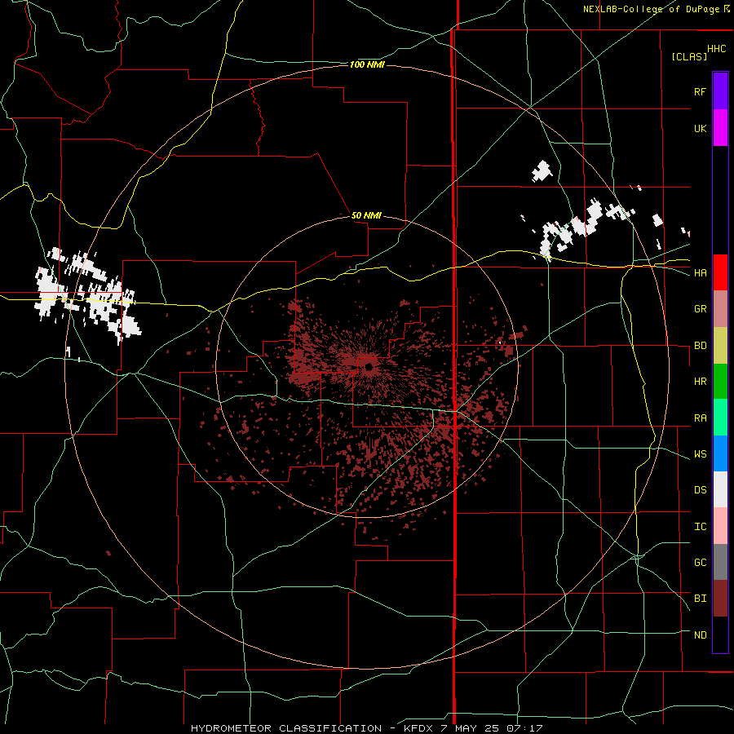Screen dimensions: 734x734
Task: Click the GR legend label
Action: pos(700,309)
